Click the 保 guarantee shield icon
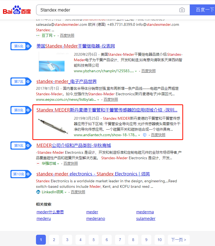 coord(145,135)
